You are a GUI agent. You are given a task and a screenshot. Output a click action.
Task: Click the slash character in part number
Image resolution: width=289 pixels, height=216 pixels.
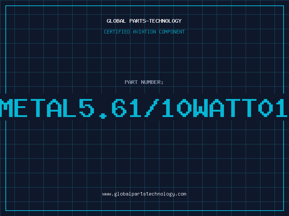click(x=151, y=108)
